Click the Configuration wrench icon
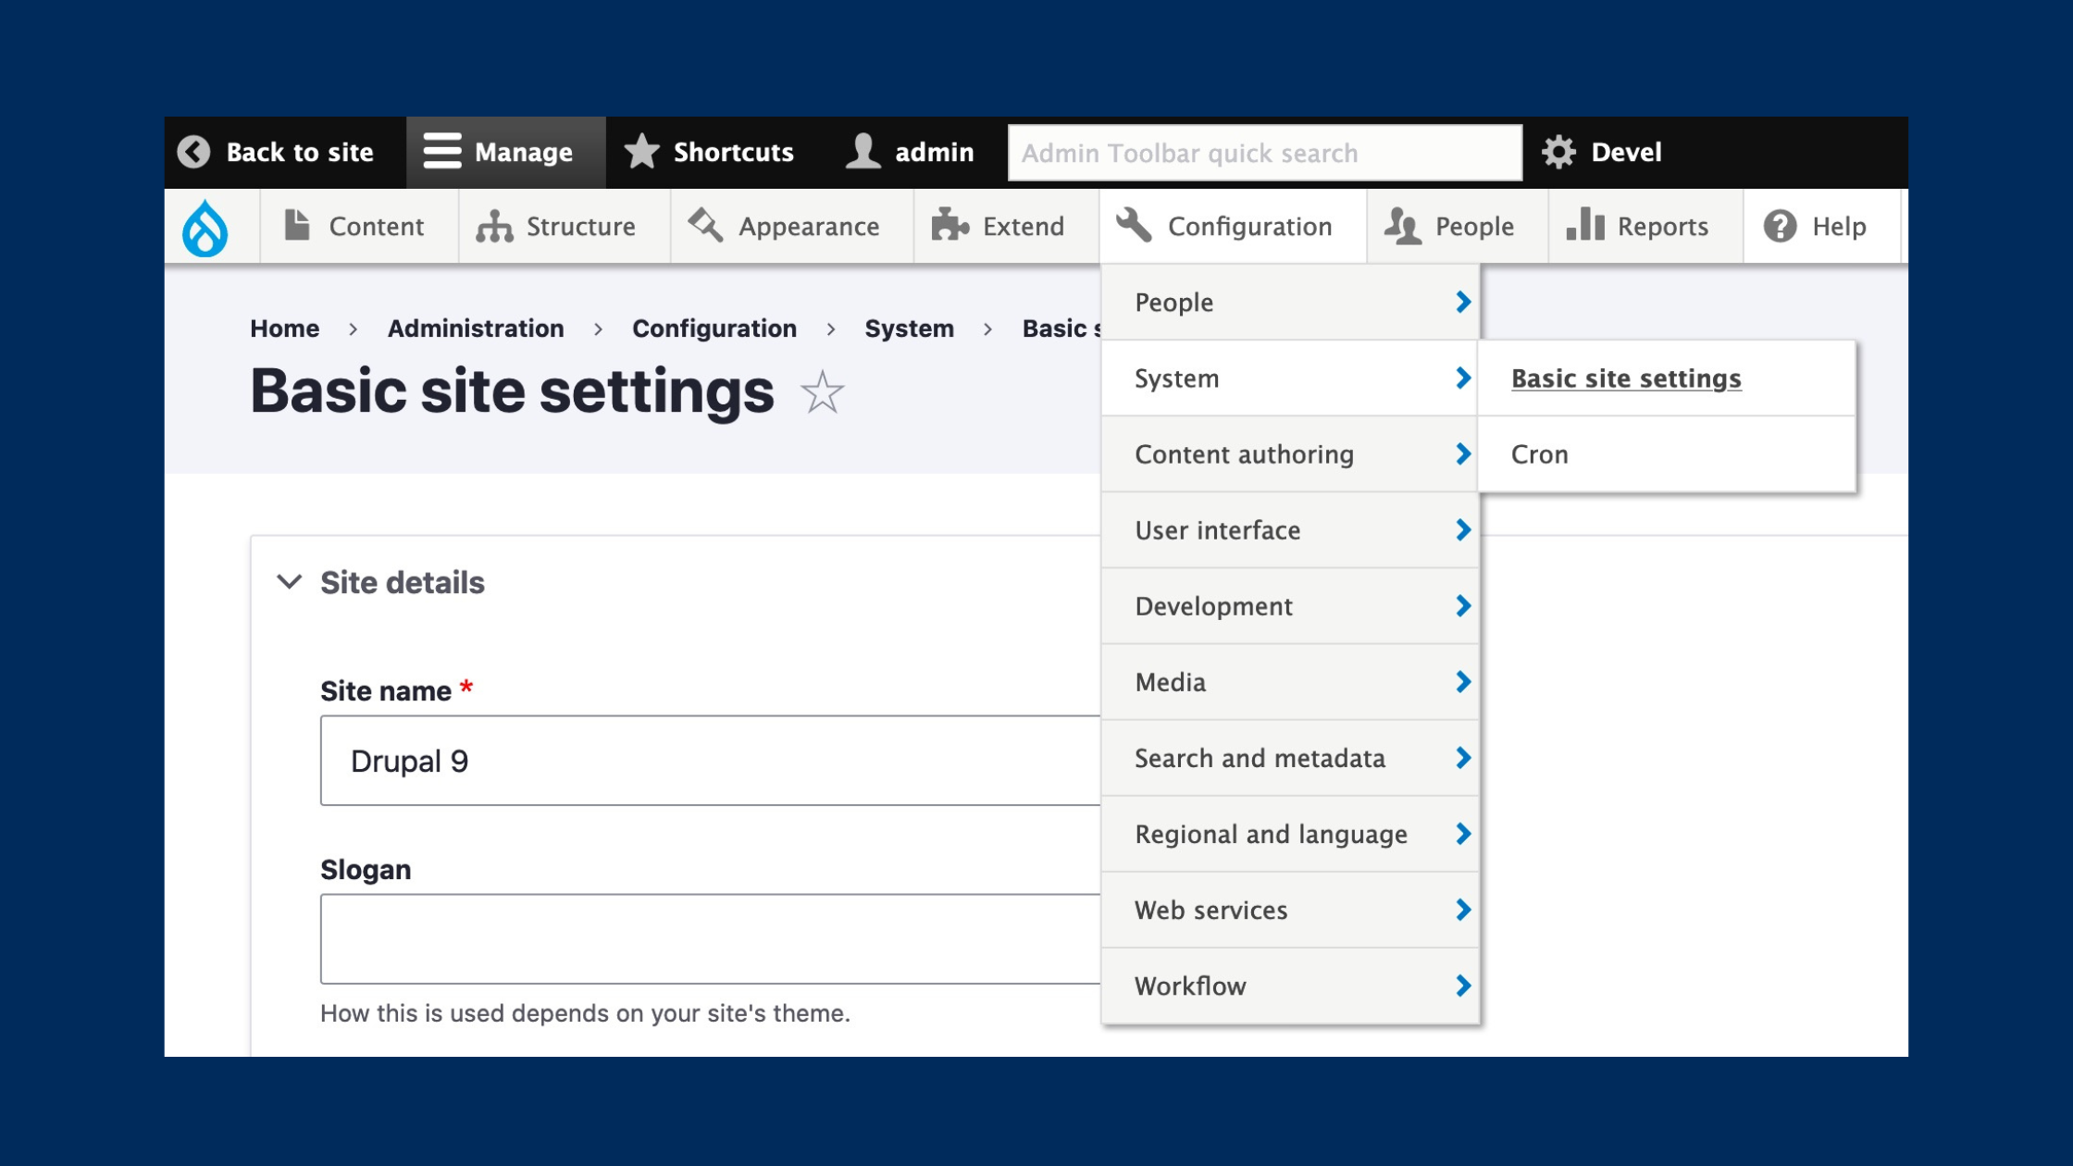2073x1166 pixels. pos(1134,225)
